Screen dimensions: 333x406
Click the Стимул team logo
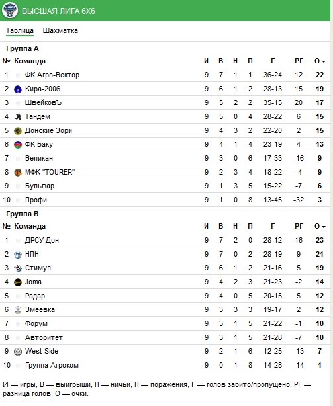click(x=18, y=268)
